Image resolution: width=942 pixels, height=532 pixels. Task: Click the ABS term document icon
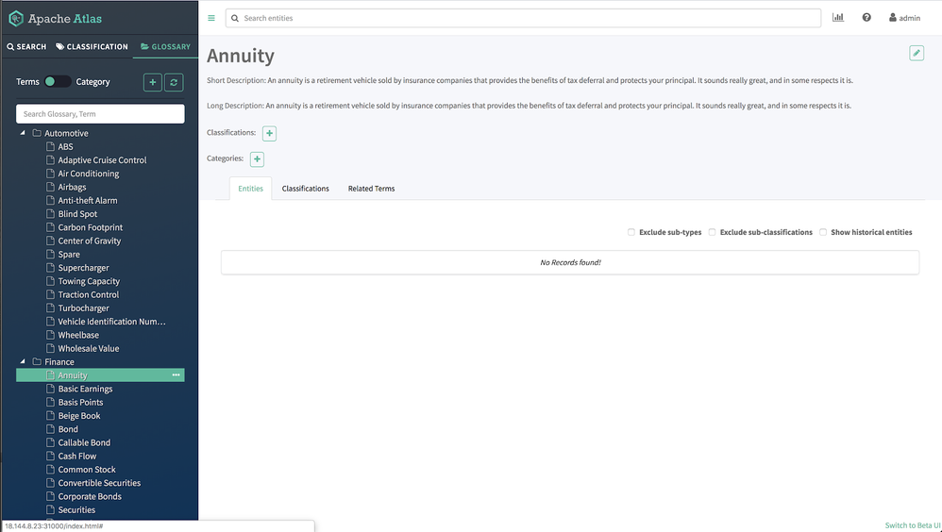pos(50,146)
